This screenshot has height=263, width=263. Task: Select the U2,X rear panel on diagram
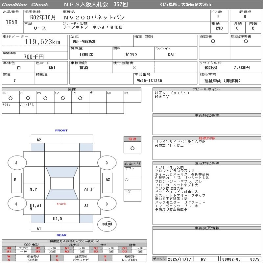58,219
